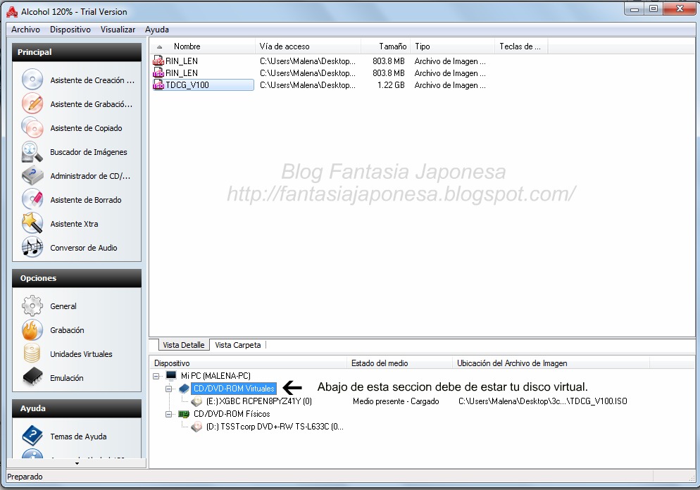The width and height of the screenshot is (700, 490).
Task: Click the Unidades Virtuales option label
Action: click(81, 354)
